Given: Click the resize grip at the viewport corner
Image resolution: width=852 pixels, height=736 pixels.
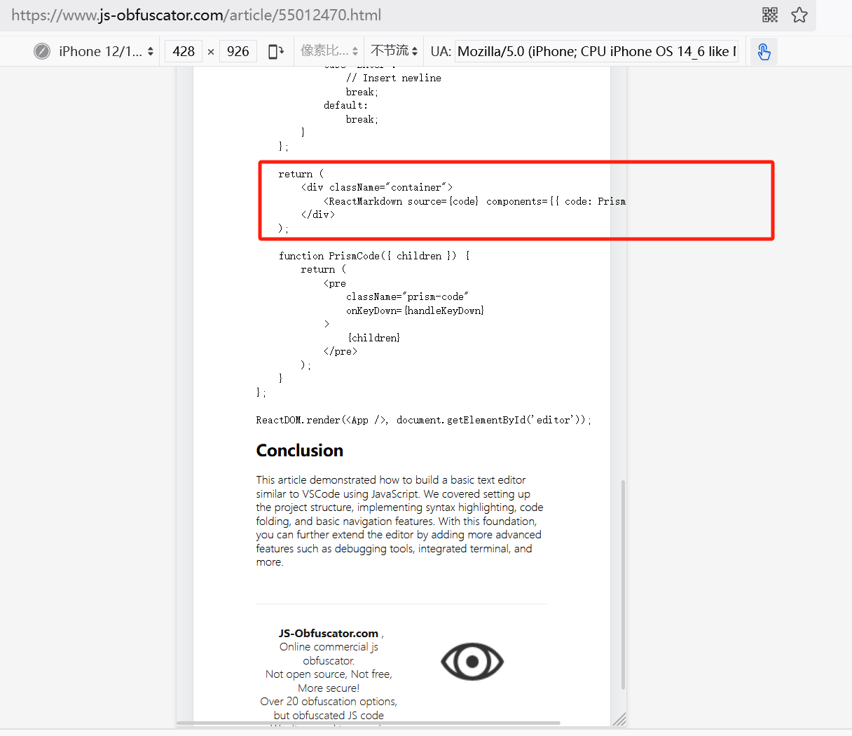Looking at the screenshot, I should (x=619, y=720).
